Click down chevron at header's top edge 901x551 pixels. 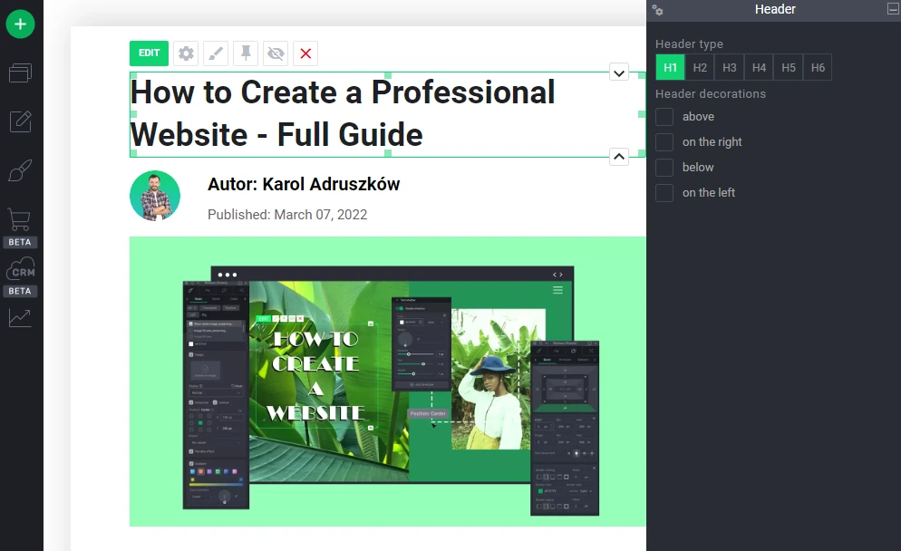click(x=619, y=73)
